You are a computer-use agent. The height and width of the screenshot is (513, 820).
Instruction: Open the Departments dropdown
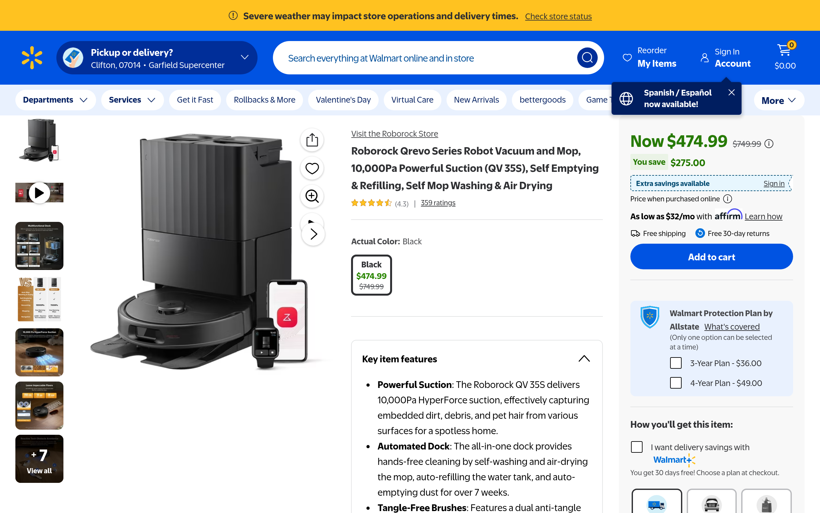(x=55, y=100)
